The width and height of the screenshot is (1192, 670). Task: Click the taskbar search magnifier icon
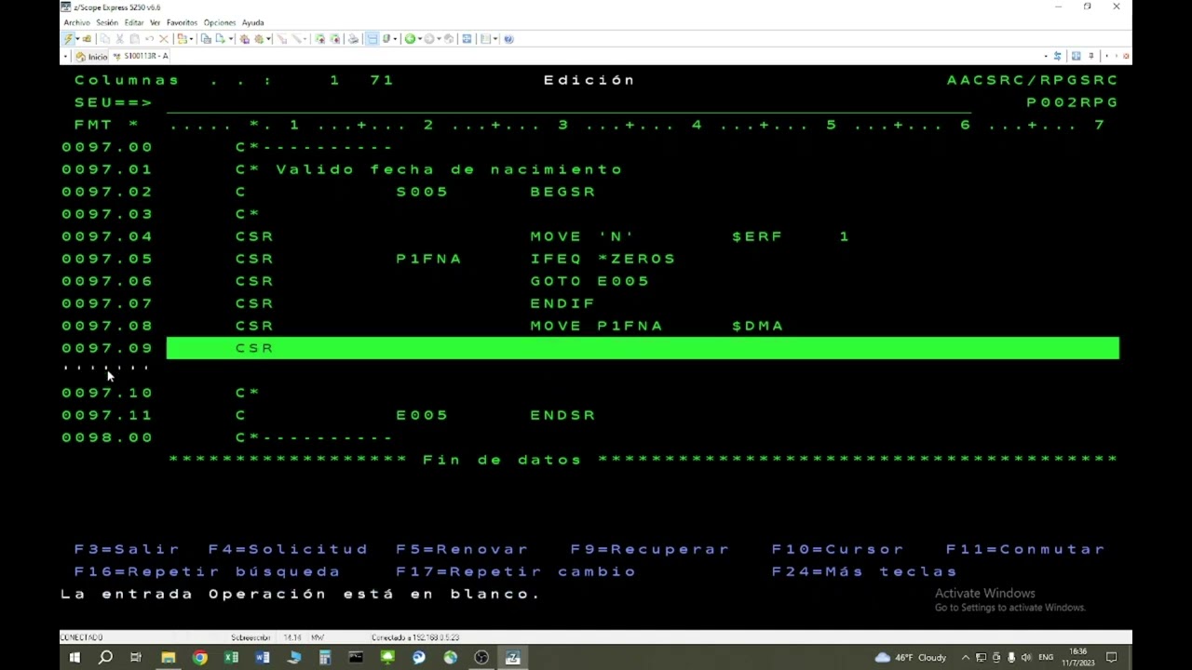coord(105,657)
